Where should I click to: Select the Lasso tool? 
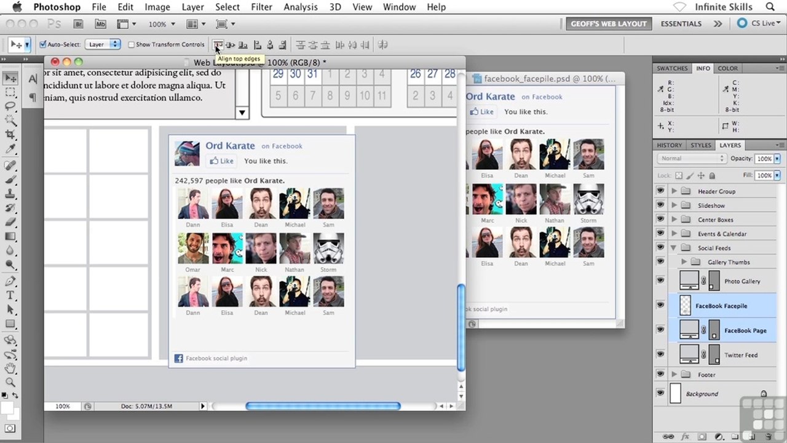(10, 106)
